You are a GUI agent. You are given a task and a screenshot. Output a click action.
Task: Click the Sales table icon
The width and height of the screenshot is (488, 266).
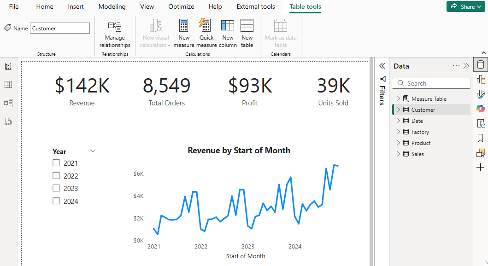406,154
